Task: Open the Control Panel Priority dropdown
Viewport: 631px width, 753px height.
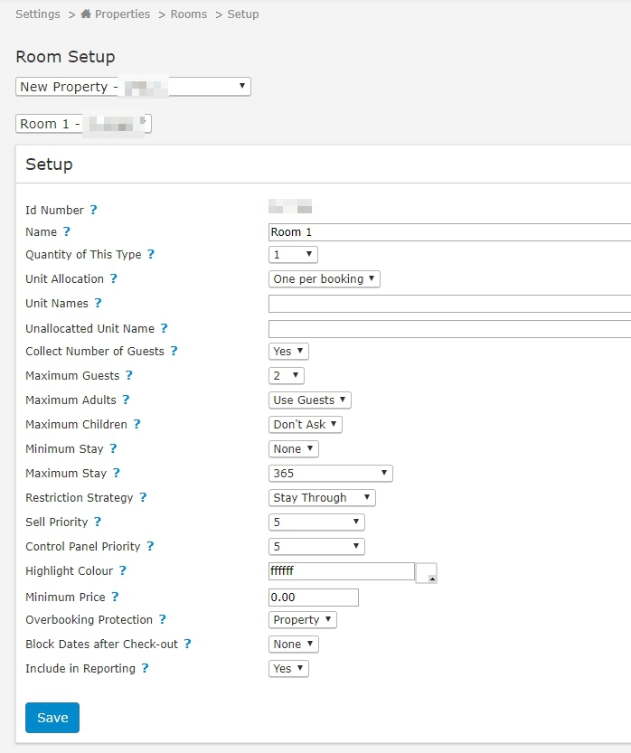Action: tap(316, 547)
